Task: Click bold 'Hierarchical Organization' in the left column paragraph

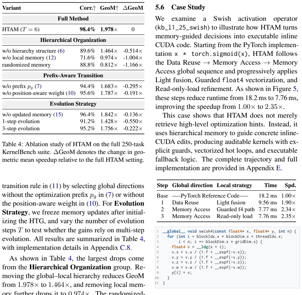Action: [70, 267]
